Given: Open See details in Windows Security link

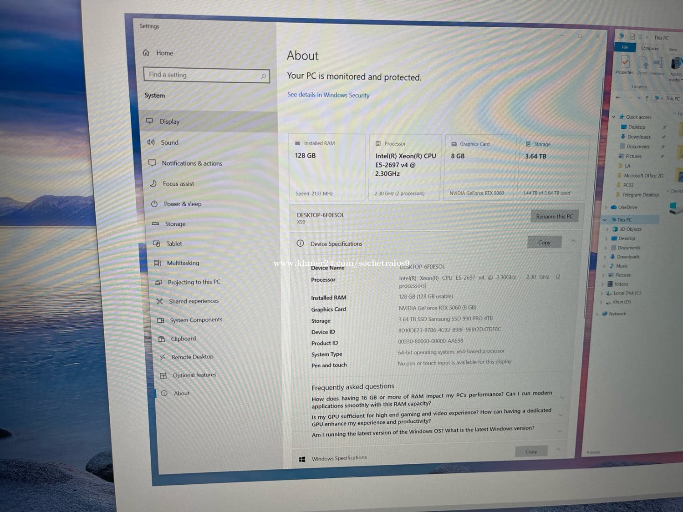Looking at the screenshot, I should tap(328, 95).
